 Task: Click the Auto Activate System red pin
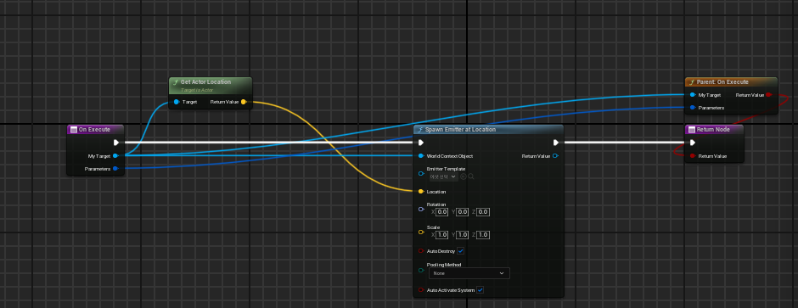(421, 290)
